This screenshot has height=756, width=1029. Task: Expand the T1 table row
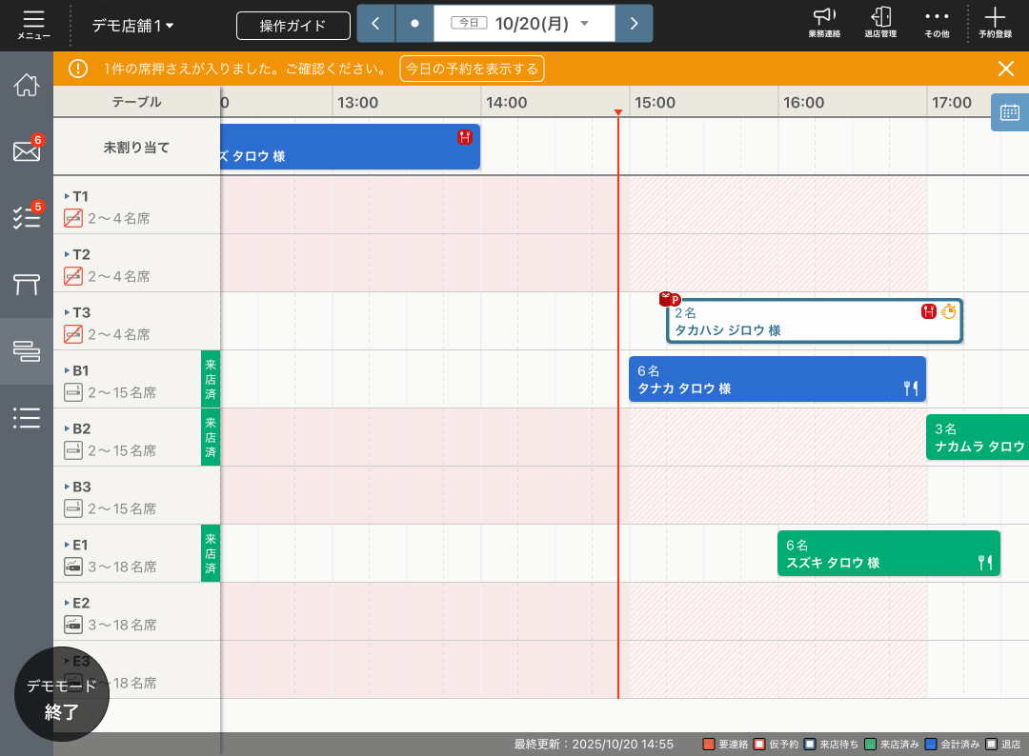pos(68,196)
